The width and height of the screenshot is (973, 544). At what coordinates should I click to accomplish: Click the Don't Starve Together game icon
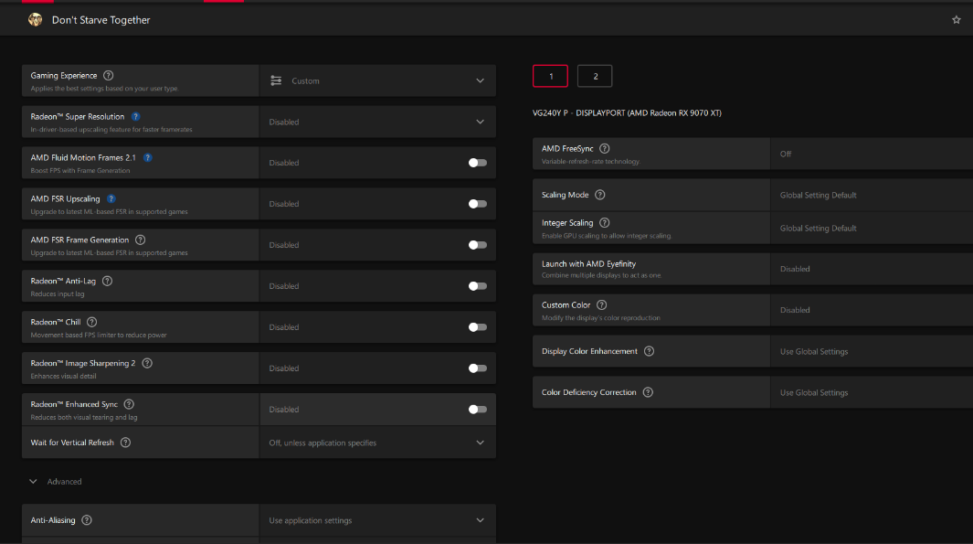(35, 19)
